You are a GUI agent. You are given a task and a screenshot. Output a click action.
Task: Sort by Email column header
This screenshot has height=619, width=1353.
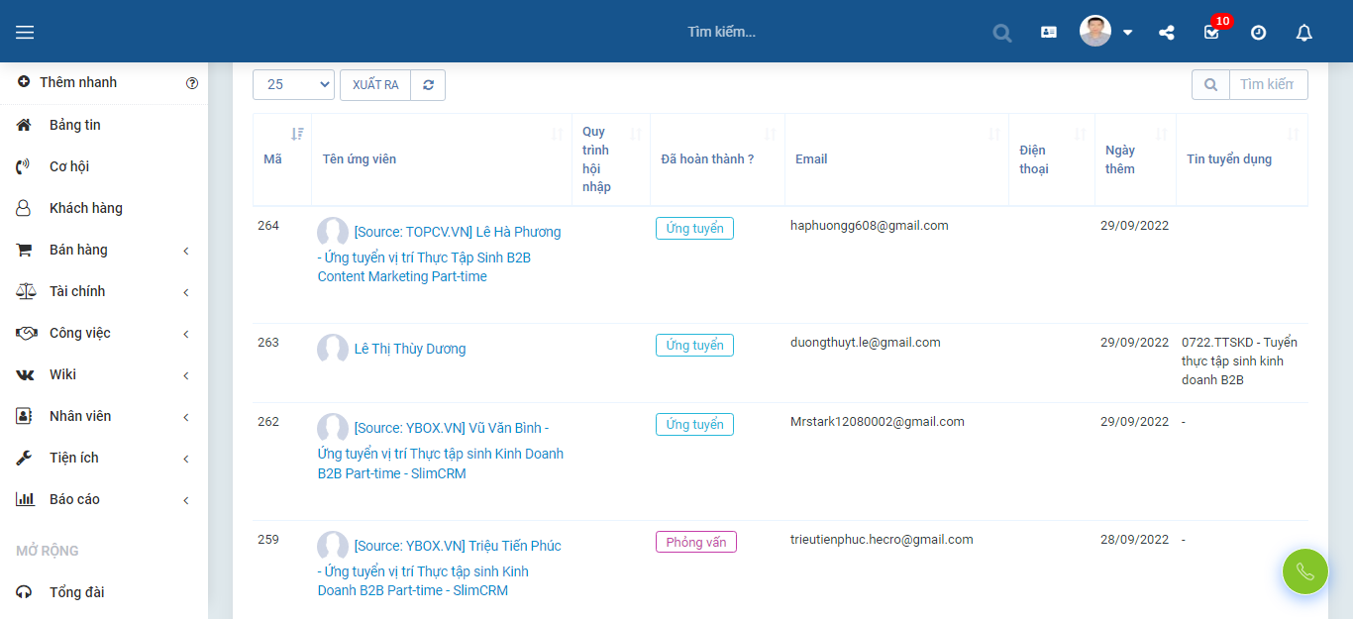point(896,159)
